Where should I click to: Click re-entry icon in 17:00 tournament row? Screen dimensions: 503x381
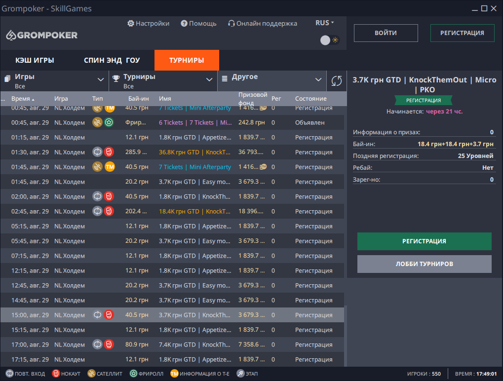click(x=97, y=344)
